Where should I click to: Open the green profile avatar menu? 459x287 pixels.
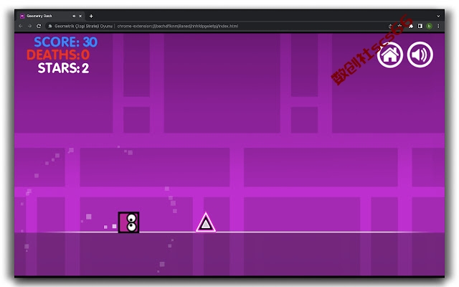pos(429,26)
